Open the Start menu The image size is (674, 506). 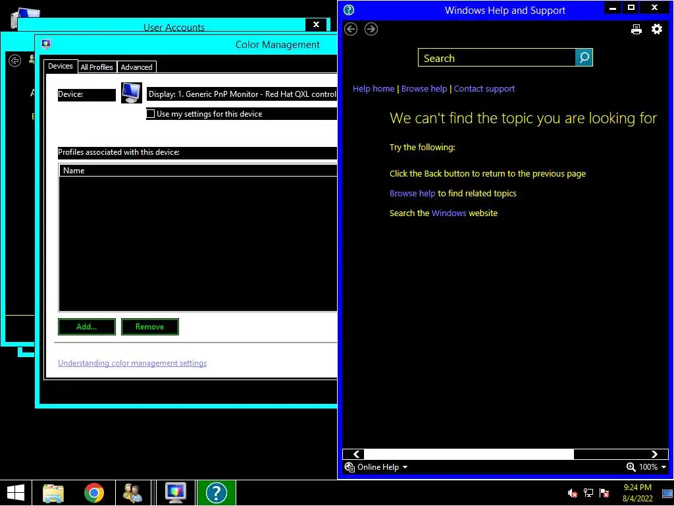point(16,493)
